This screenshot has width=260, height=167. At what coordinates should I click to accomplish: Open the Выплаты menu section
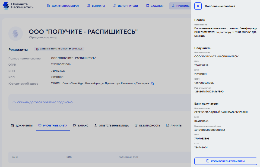[96, 6]
